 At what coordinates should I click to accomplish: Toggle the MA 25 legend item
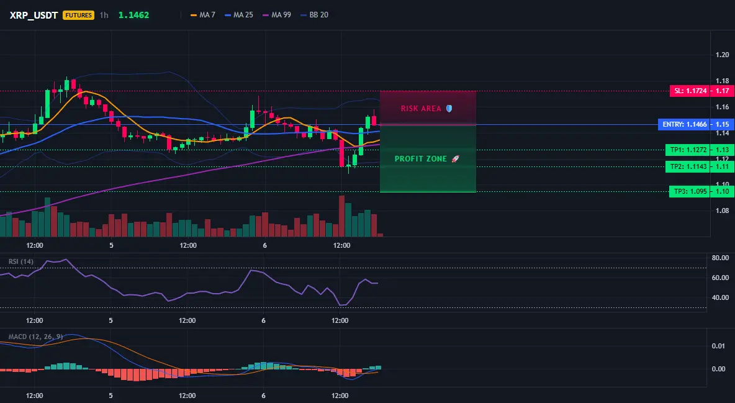coord(238,15)
